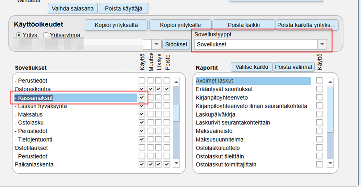The width and height of the screenshot is (361, 187).
Task: Select the Palkanlaskenta row text
Action: point(34,165)
